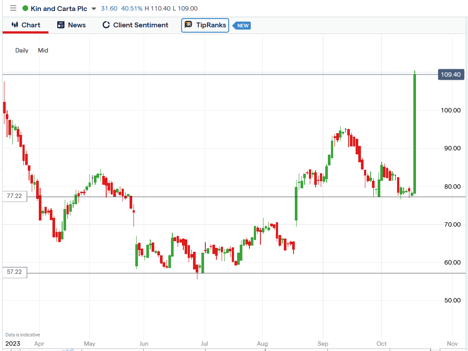468x351 pixels.
Task: Click the green market status dot
Action: tap(26, 8)
